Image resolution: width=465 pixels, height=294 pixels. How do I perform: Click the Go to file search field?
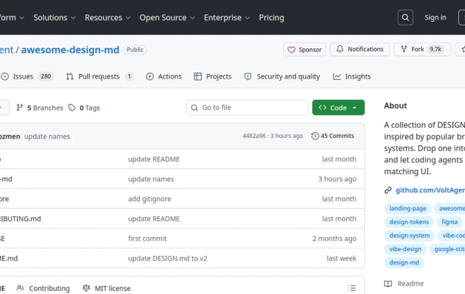[x=247, y=108]
